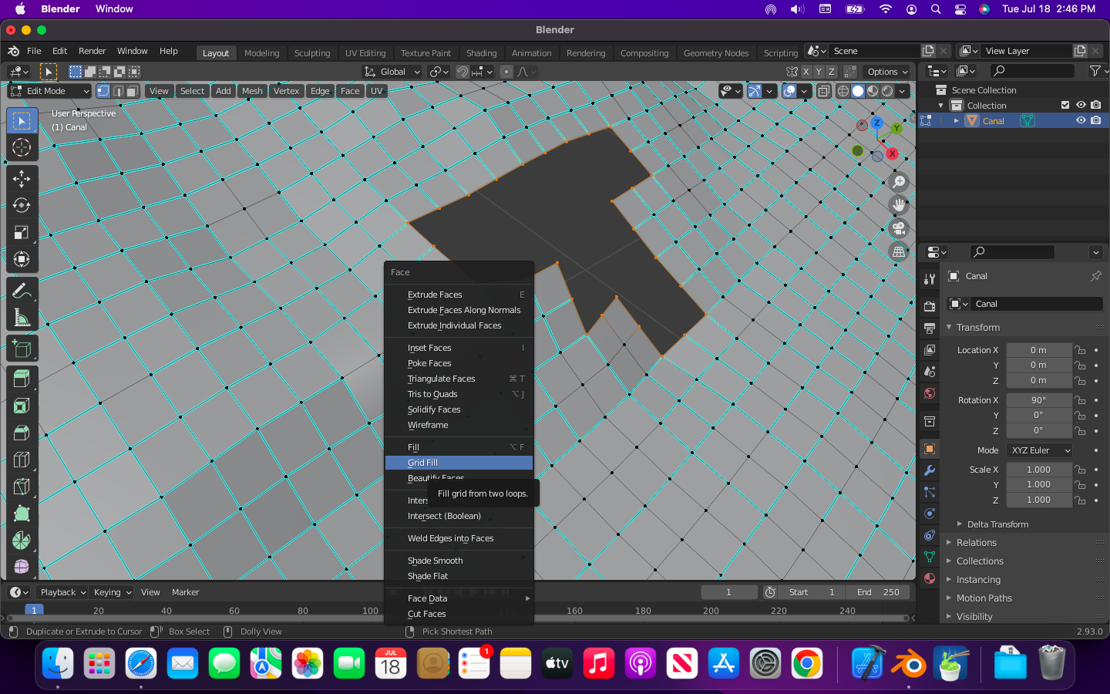Open the XYZ Euler rotation mode dropdown
1110x694 pixels.
click(x=1040, y=450)
